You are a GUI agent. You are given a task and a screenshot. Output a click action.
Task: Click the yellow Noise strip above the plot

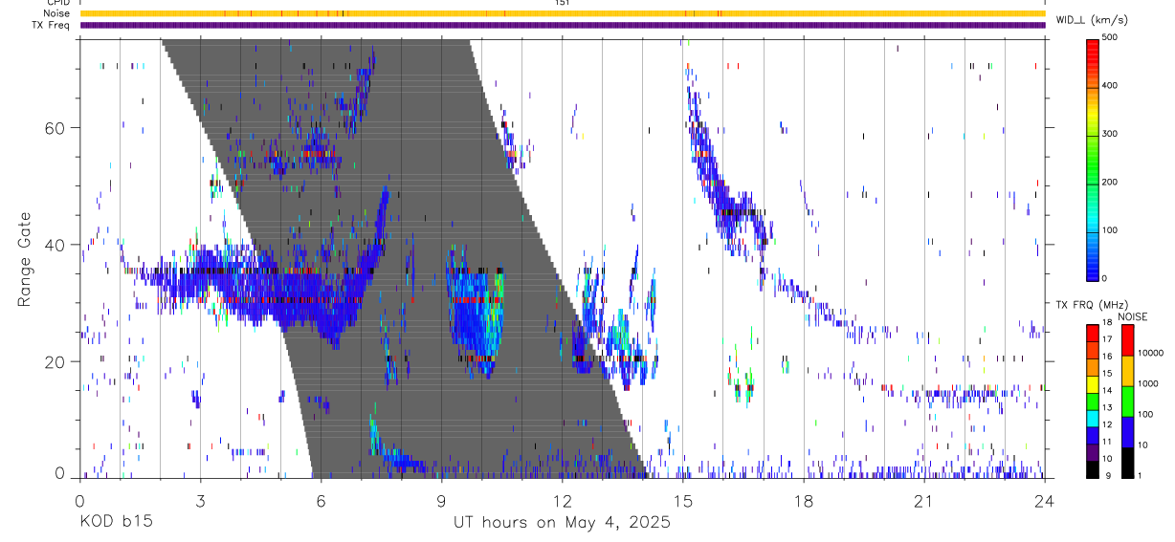click(x=562, y=13)
